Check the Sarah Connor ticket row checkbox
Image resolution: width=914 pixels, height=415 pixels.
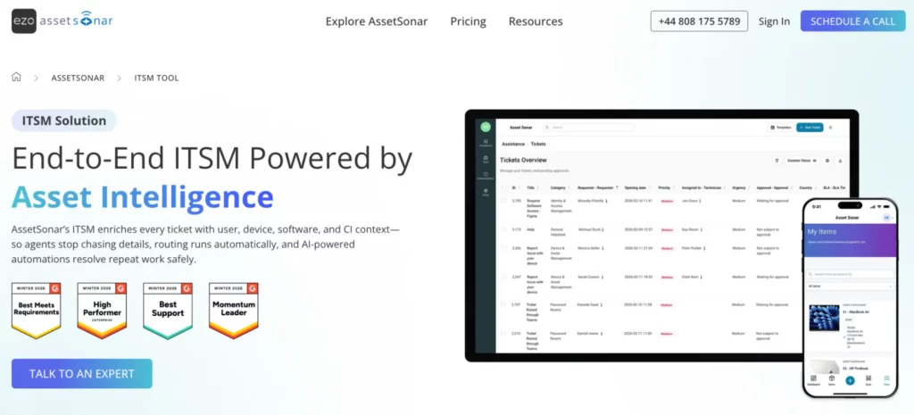(504, 277)
